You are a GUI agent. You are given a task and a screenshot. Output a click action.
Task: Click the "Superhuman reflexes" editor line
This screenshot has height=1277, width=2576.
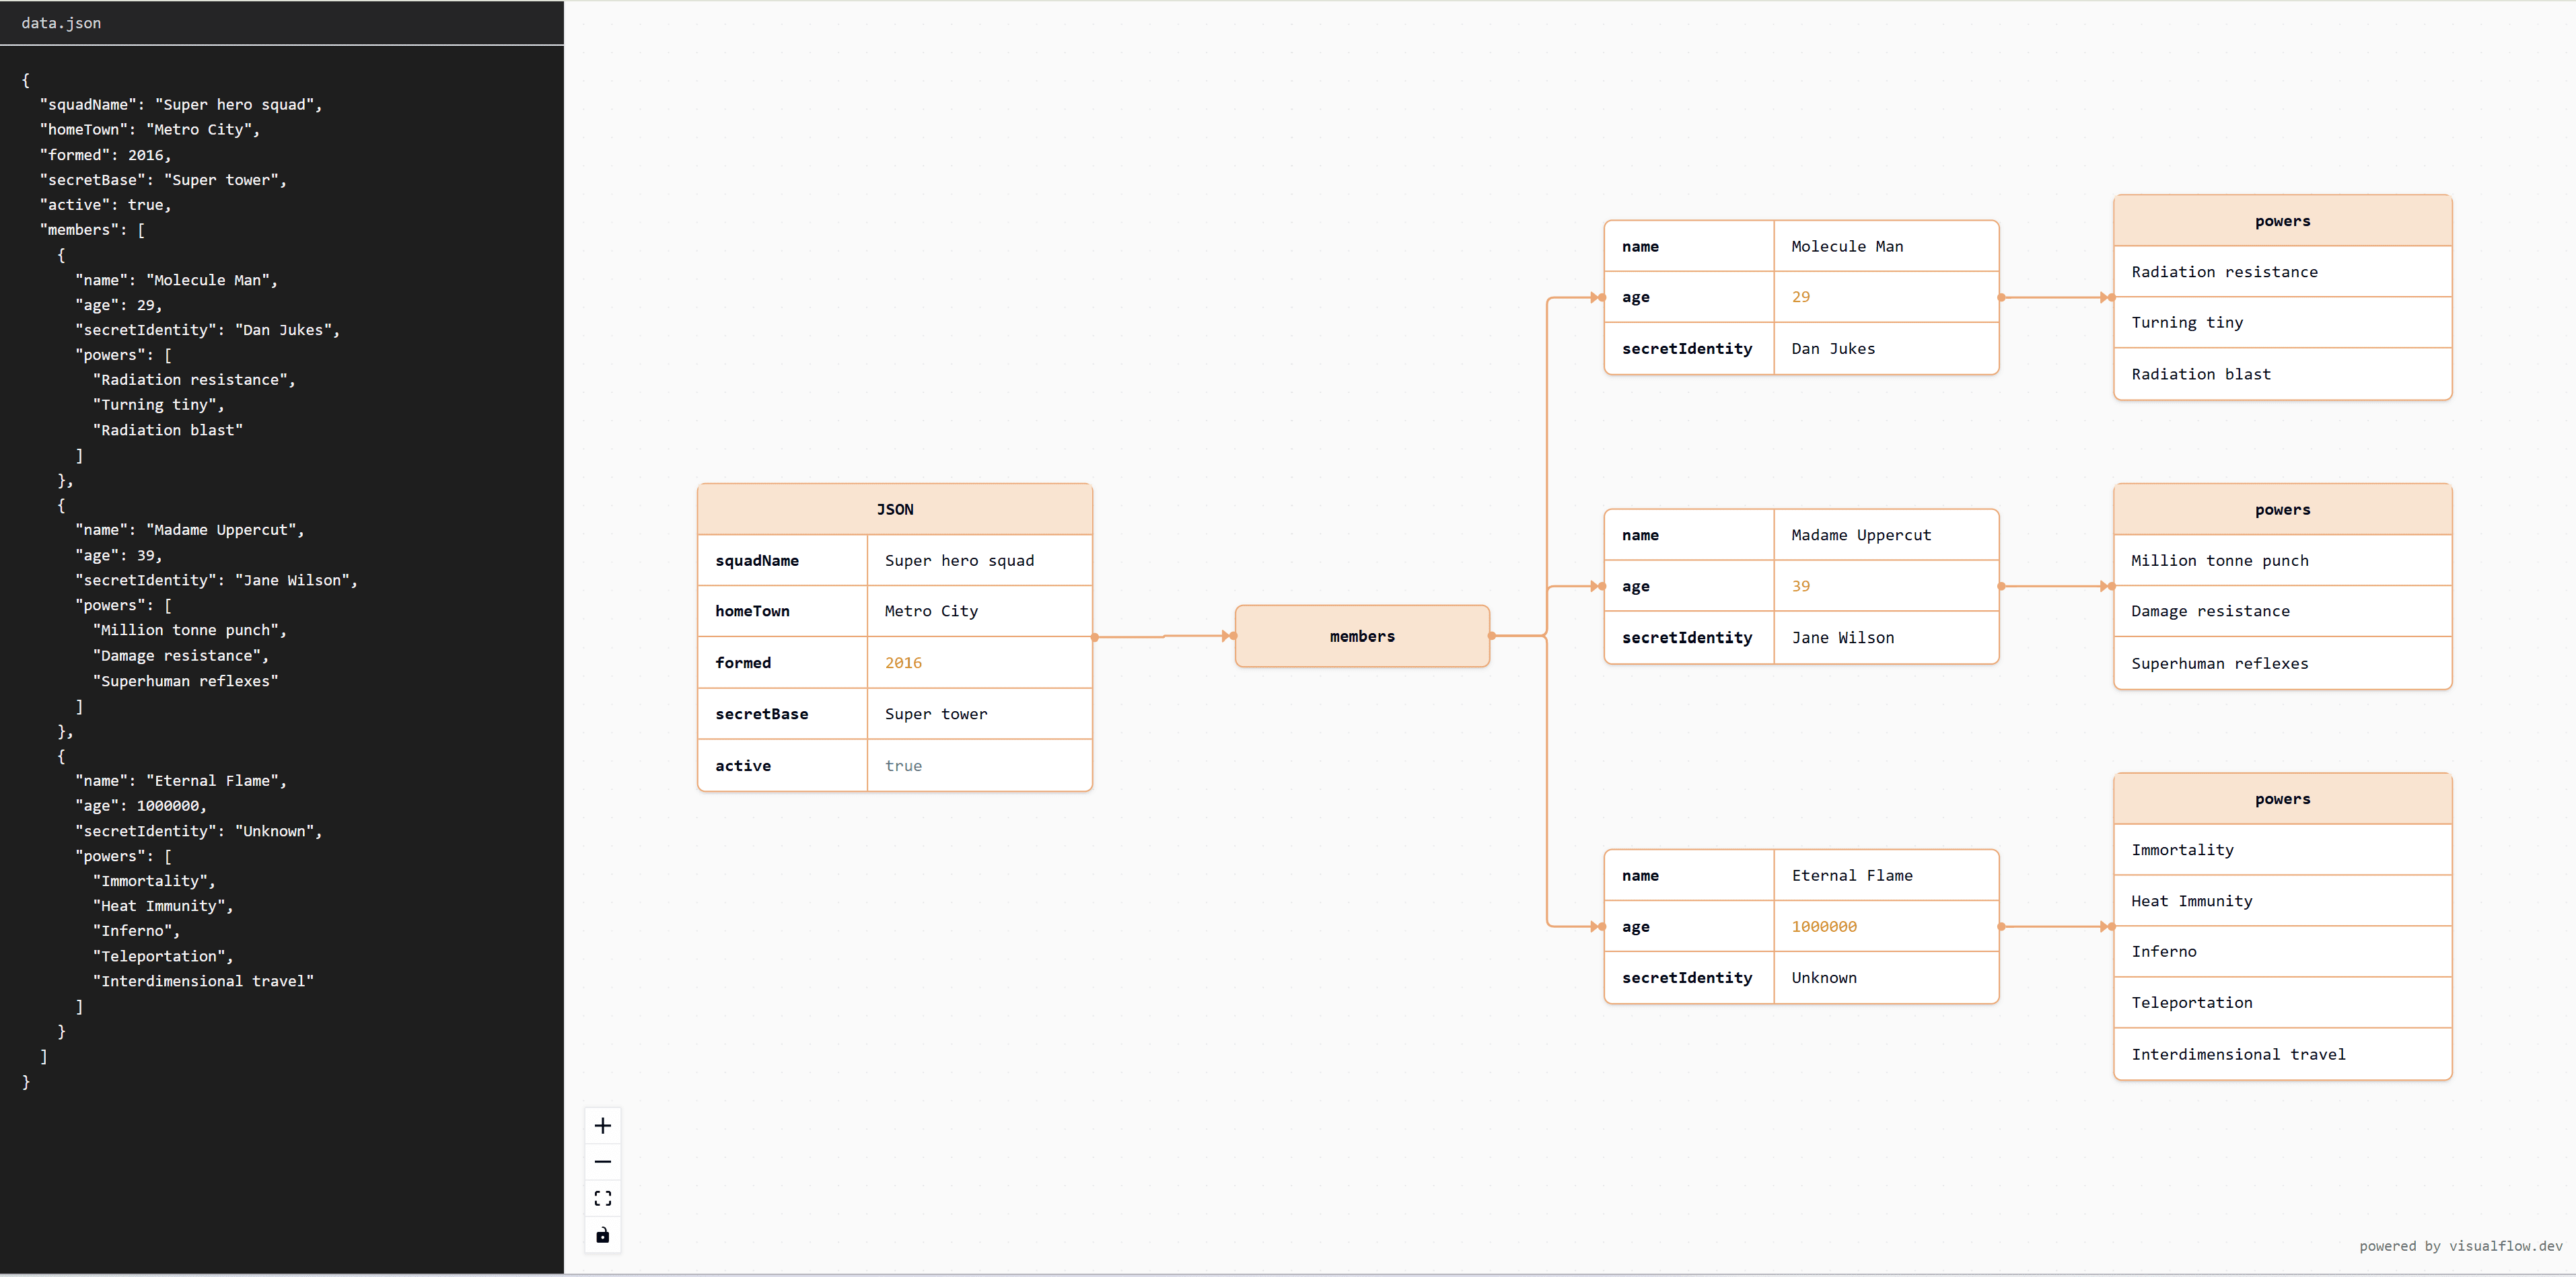186,681
